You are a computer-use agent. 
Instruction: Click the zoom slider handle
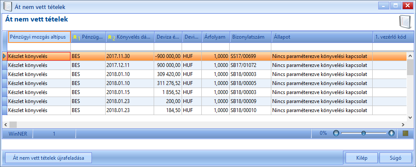point(364,133)
